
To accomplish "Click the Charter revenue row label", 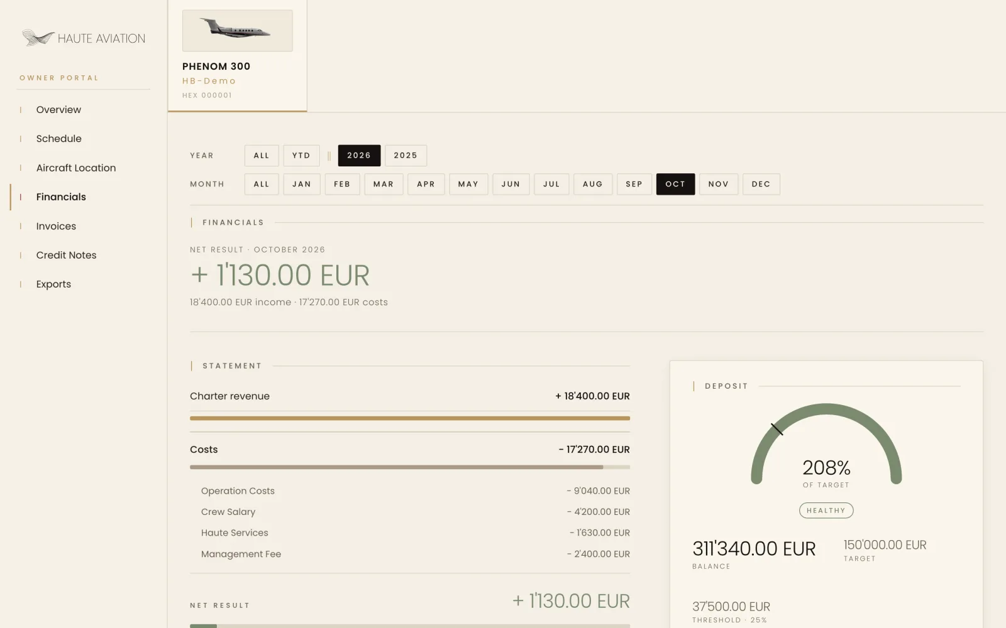I will (x=229, y=396).
